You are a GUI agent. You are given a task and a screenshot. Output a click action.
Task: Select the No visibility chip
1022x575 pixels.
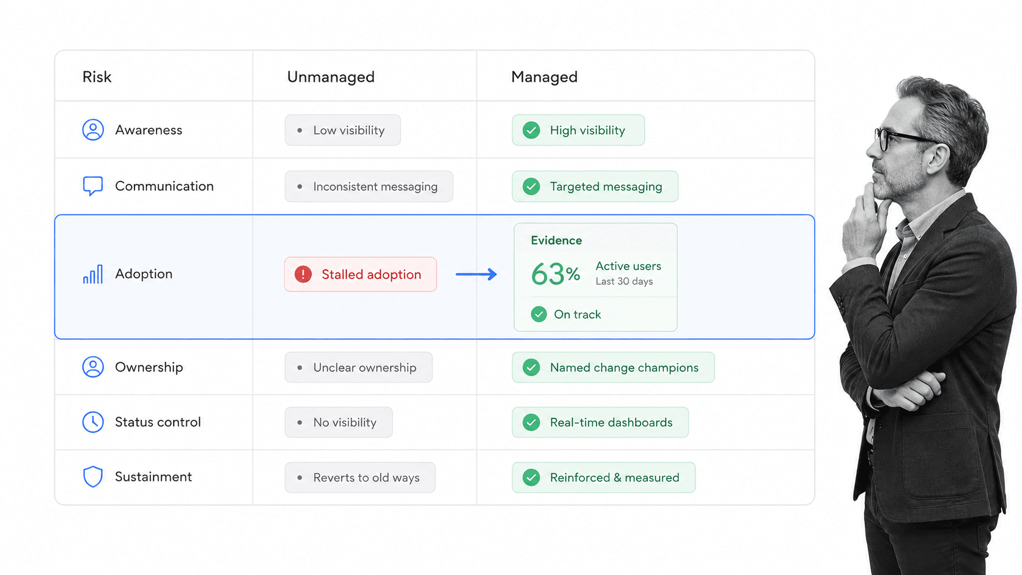[339, 422]
